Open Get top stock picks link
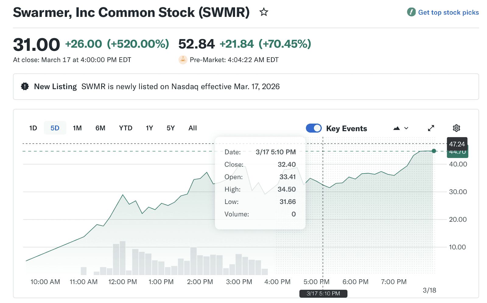The image size is (487, 303). click(x=448, y=12)
